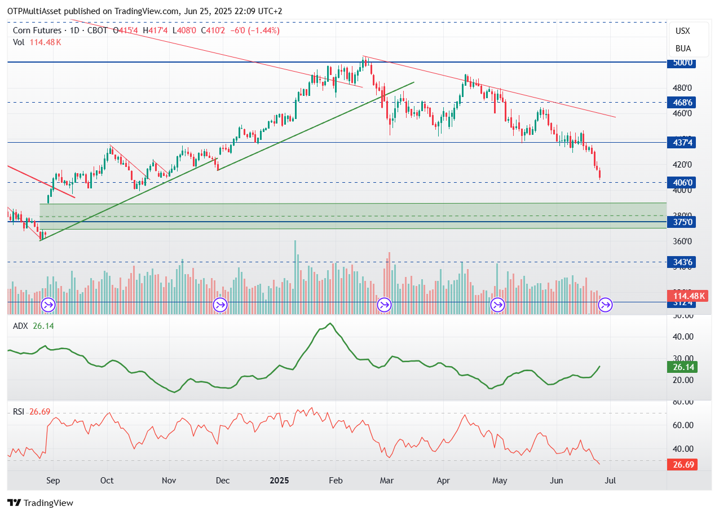Screen dimensions: 719x515
Task: Click the contract rollover marker near December
Action: coord(219,305)
